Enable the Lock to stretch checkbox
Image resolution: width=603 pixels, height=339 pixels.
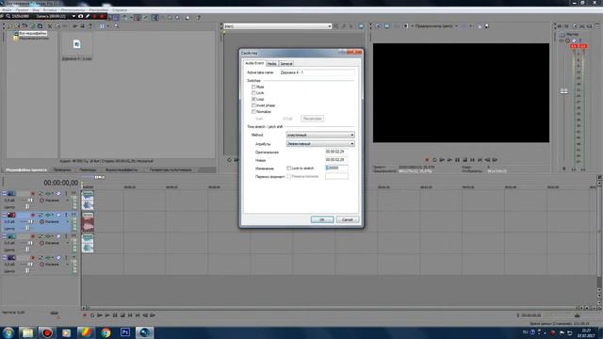coord(289,169)
